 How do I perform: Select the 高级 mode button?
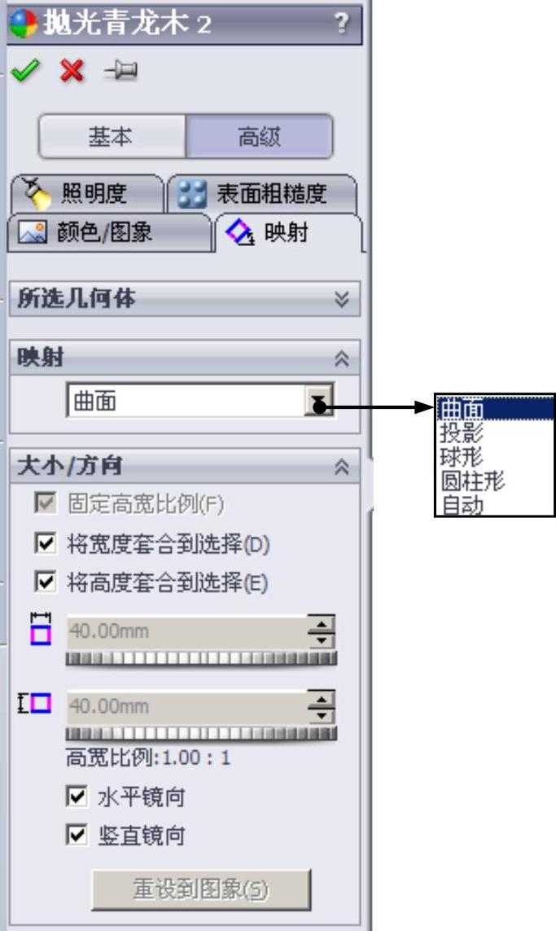click(x=259, y=137)
